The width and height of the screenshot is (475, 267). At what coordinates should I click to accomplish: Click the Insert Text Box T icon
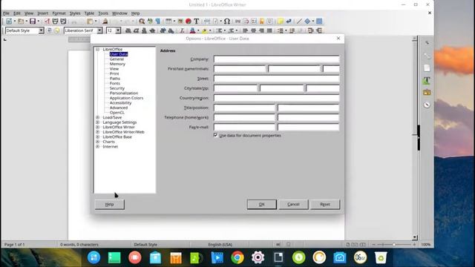tap(196, 22)
